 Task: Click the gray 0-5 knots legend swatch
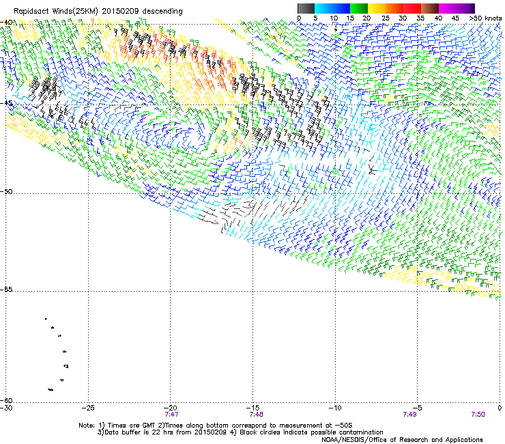tap(306, 8)
